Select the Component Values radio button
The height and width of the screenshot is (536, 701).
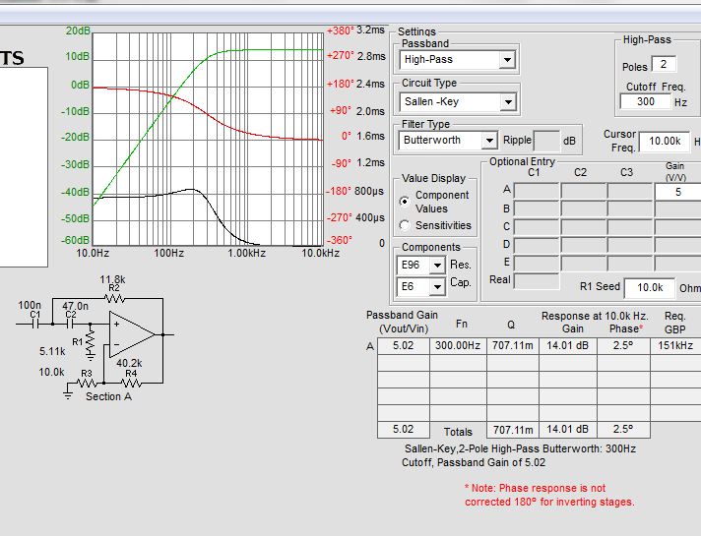coord(404,201)
